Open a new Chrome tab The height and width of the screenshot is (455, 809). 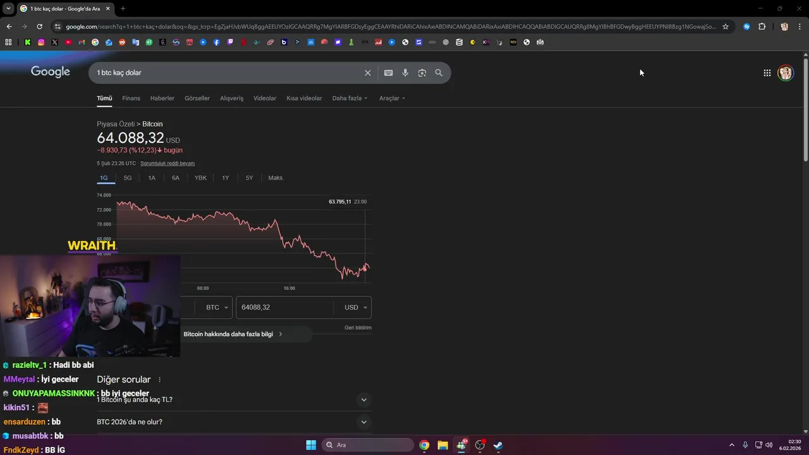[x=123, y=8]
